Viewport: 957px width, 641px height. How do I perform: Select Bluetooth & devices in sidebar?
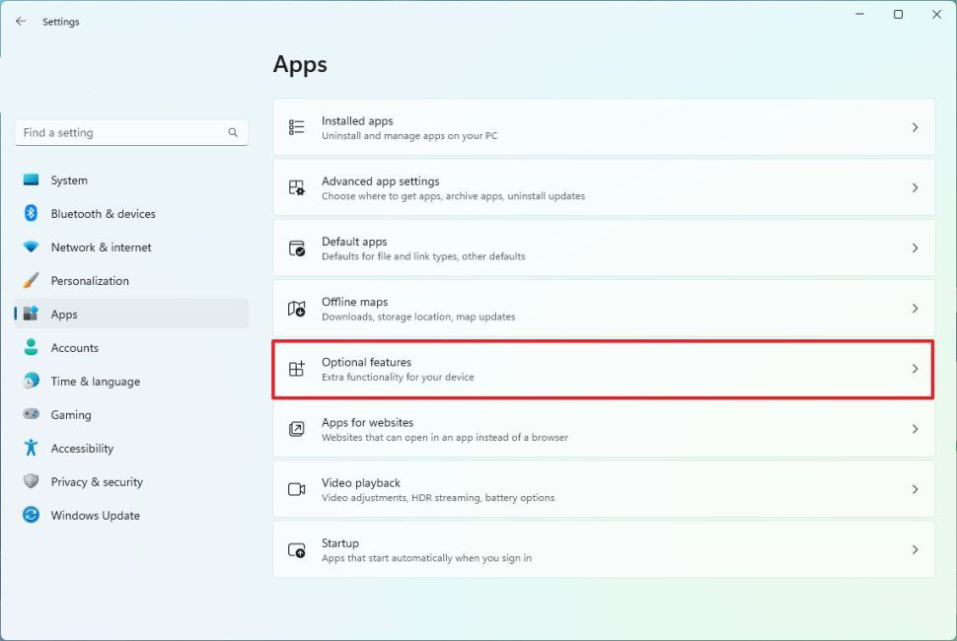103,214
